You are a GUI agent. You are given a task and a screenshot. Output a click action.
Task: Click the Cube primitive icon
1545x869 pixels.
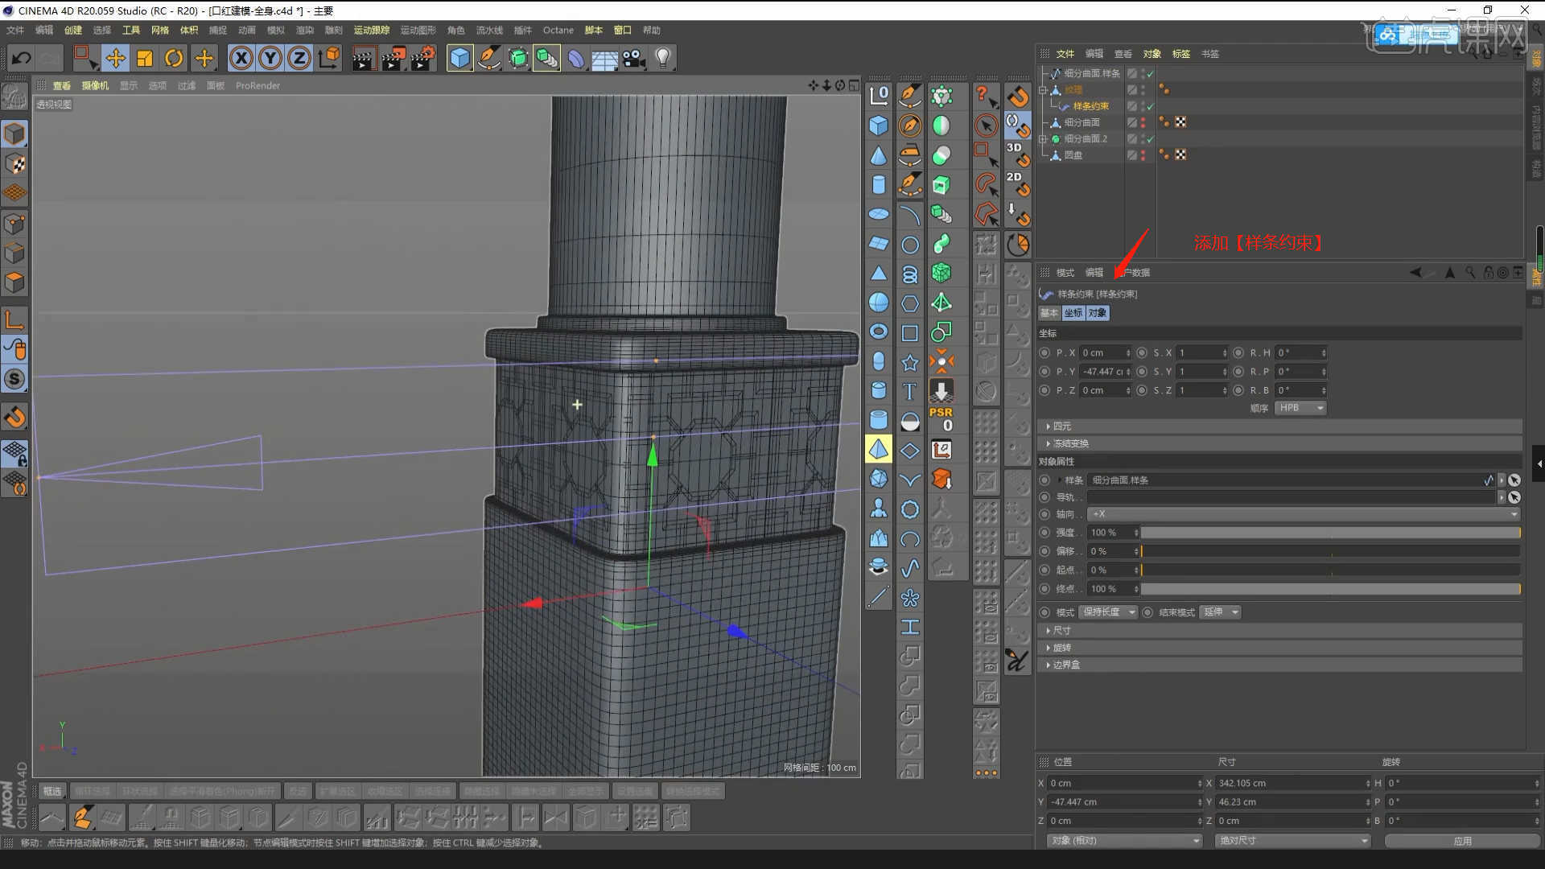click(x=459, y=58)
